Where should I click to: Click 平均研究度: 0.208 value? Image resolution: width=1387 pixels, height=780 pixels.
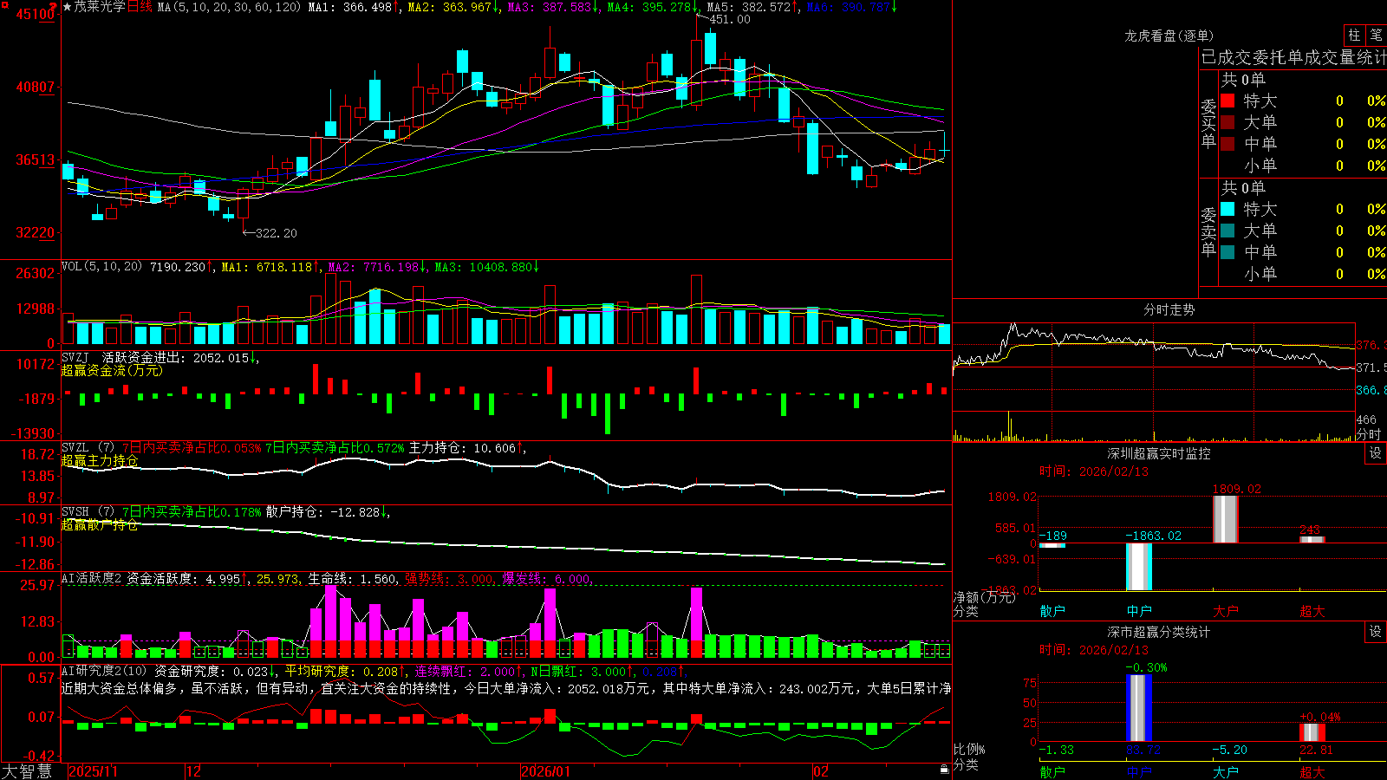click(x=342, y=671)
